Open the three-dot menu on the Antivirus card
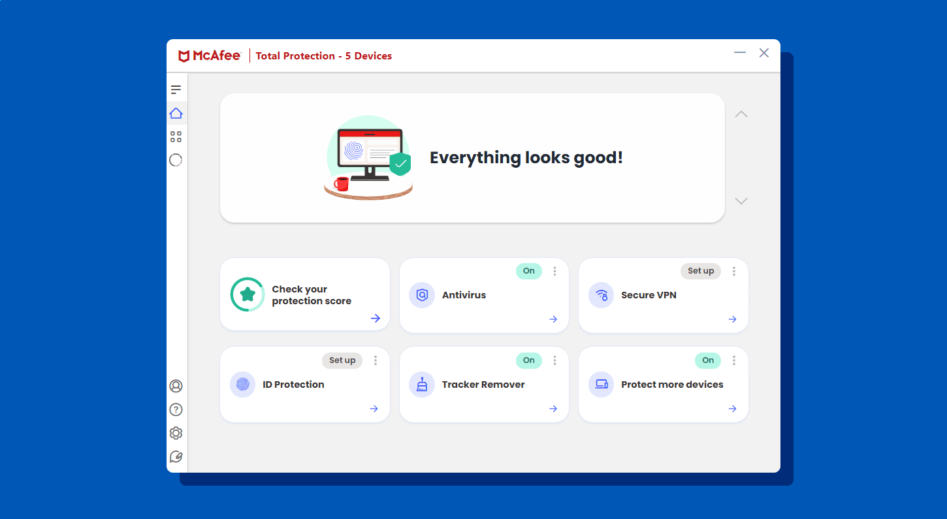Screen dimensions: 947x519 (554, 270)
